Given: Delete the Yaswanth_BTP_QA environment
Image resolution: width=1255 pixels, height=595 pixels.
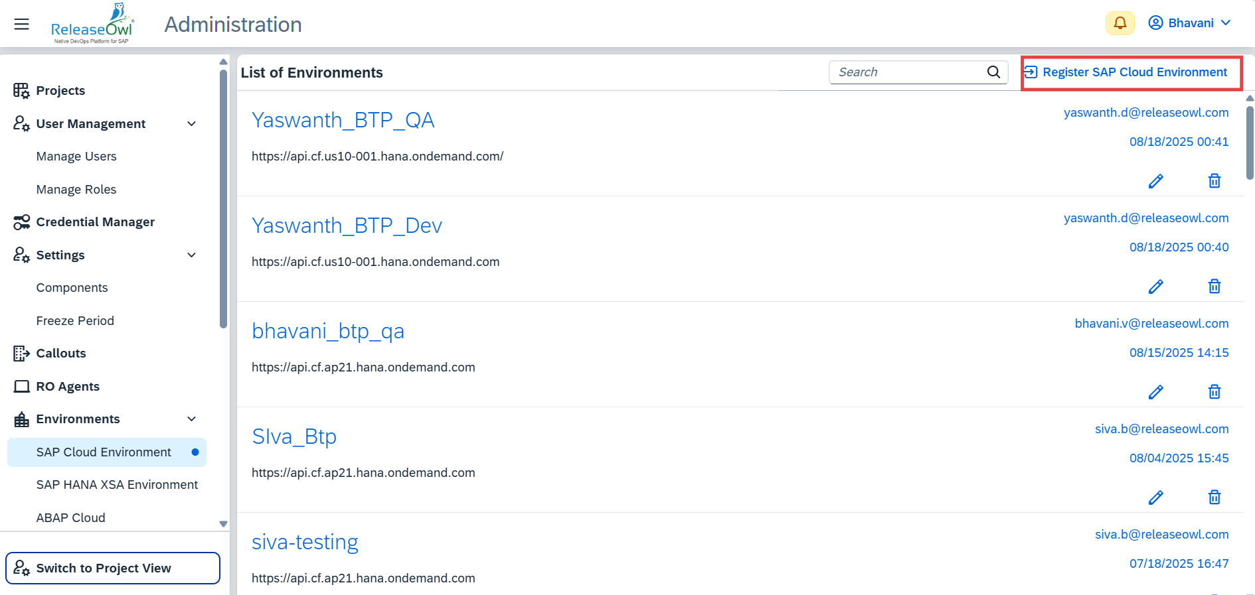Looking at the screenshot, I should 1214,181.
